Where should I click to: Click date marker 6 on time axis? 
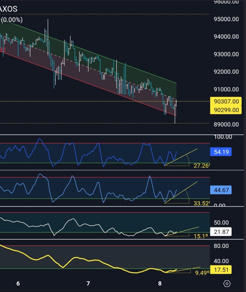[x=18, y=283]
